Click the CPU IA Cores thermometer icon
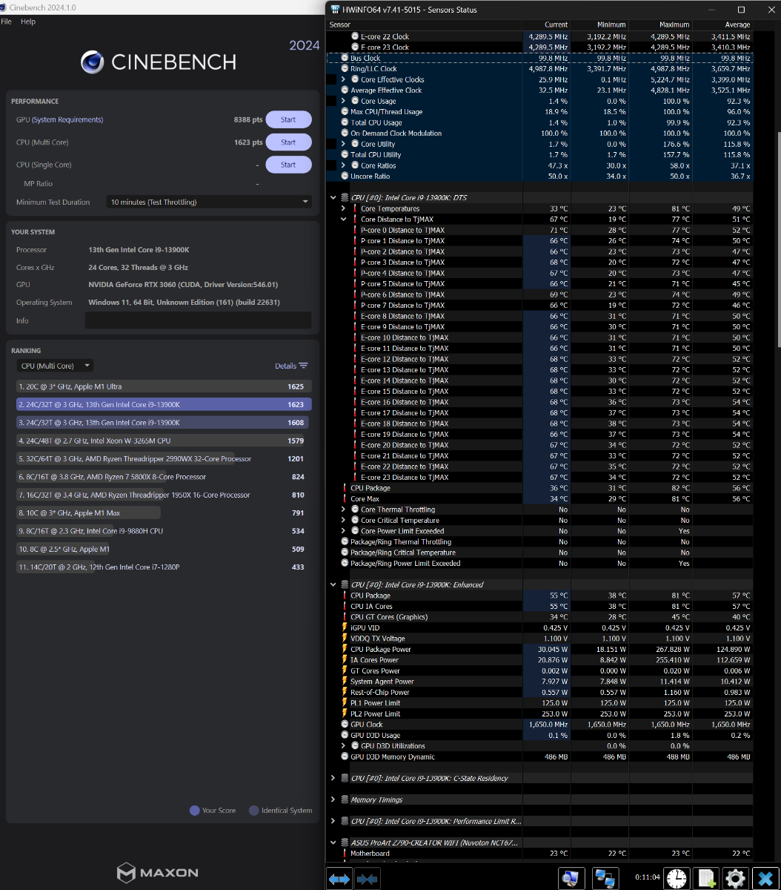 coord(345,606)
